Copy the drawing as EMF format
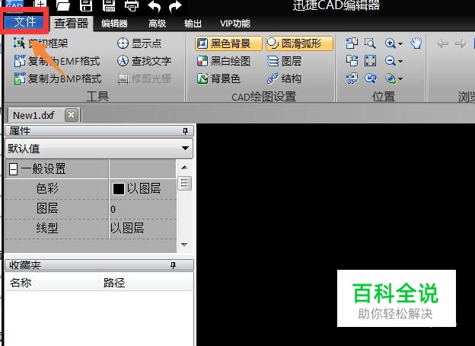This screenshot has height=346, width=475. [x=56, y=61]
